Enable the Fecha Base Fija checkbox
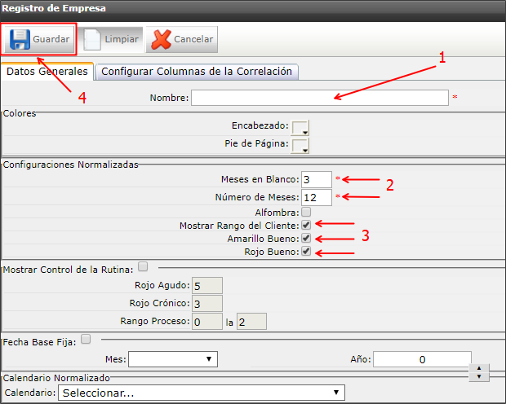 (x=86, y=339)
